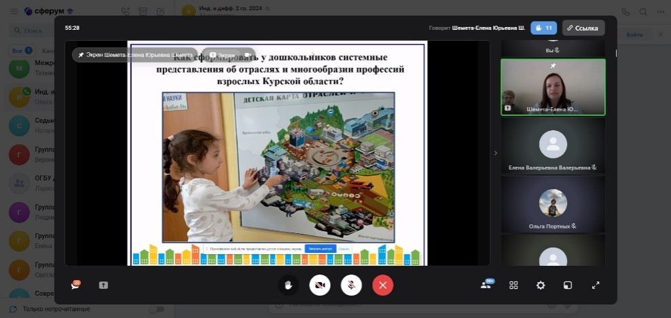Dismiss the Войти banner with X
Viewport: 671px width, 318px height.
(x=661, y=35)
